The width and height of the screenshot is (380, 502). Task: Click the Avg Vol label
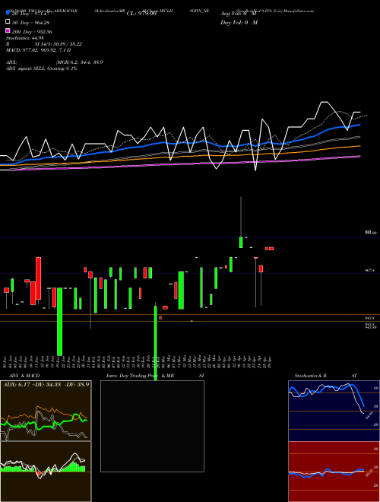pyautogui.click(x=239, y=14)
